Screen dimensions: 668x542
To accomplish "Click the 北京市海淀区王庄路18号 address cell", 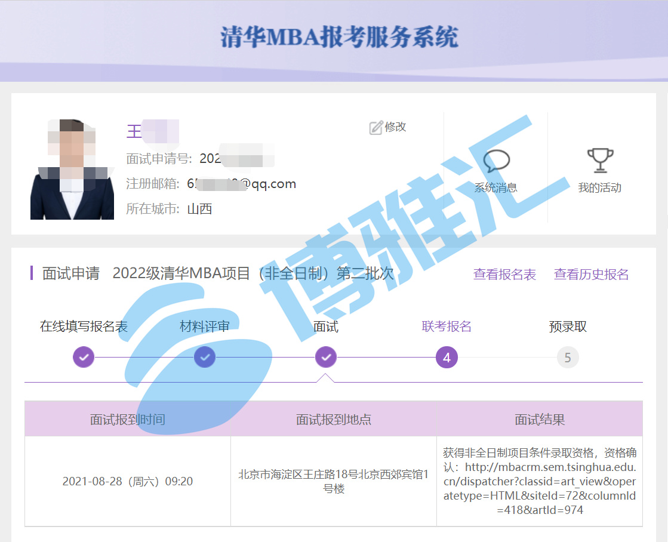I will [x=334, y=482].
